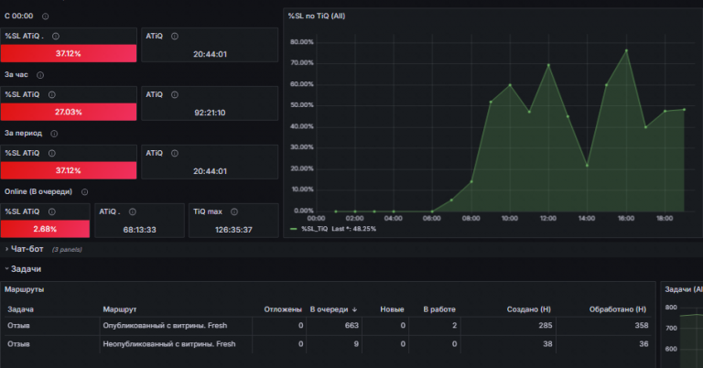Click the Last *: 48.25% legend value
Image resolution: width=703 pixels, height=368 pixels.
click(353, 229)
